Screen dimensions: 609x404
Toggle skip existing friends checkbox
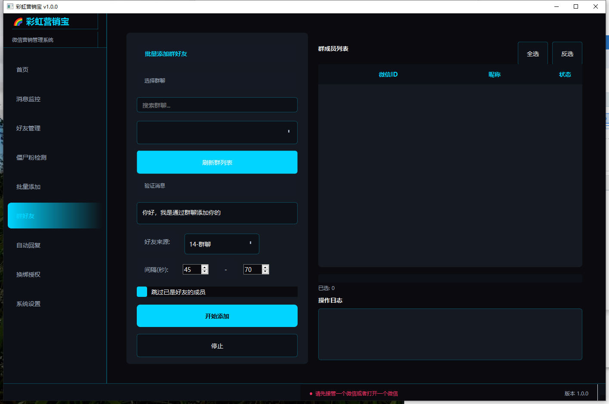pos(142,292)
